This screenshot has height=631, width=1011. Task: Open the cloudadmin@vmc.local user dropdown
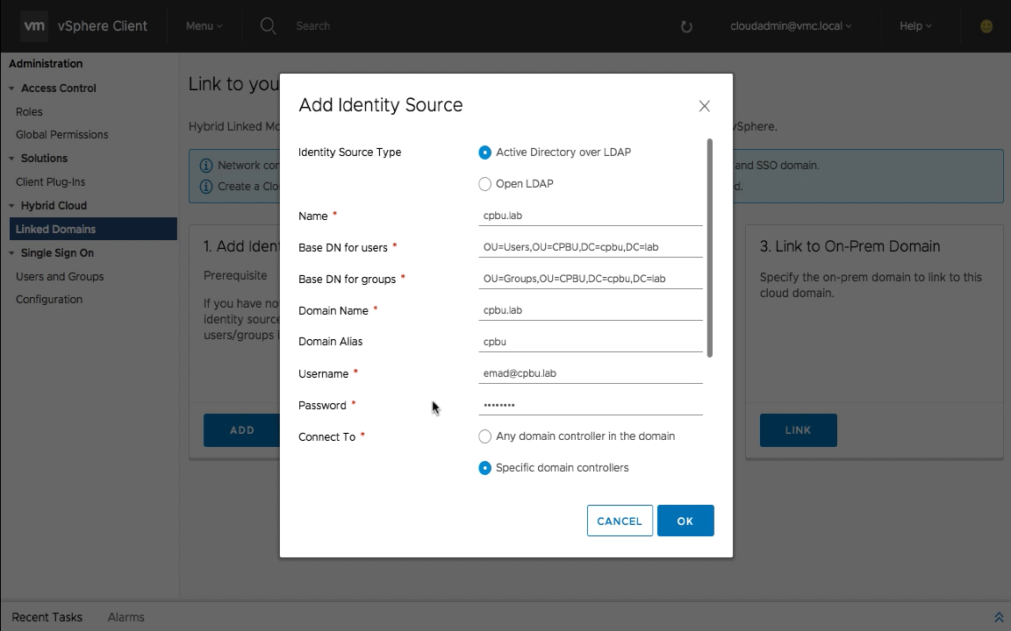(790, 26)
